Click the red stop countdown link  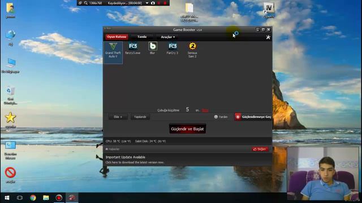205,111
